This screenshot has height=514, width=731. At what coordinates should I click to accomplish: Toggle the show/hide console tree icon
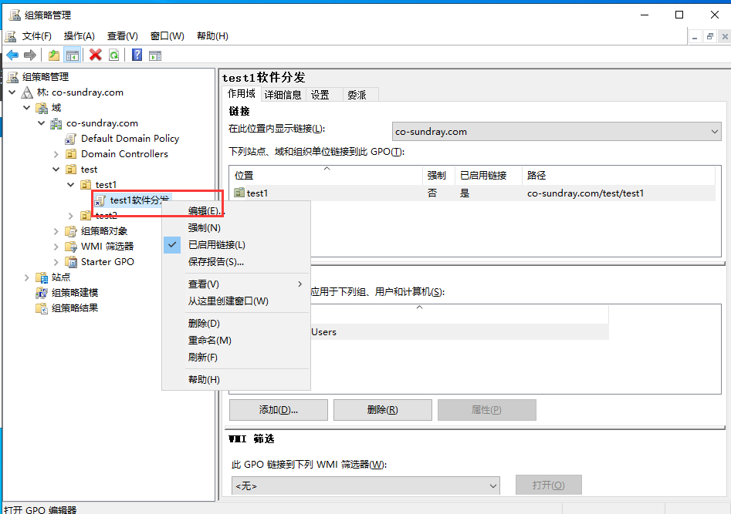[73, 55]
